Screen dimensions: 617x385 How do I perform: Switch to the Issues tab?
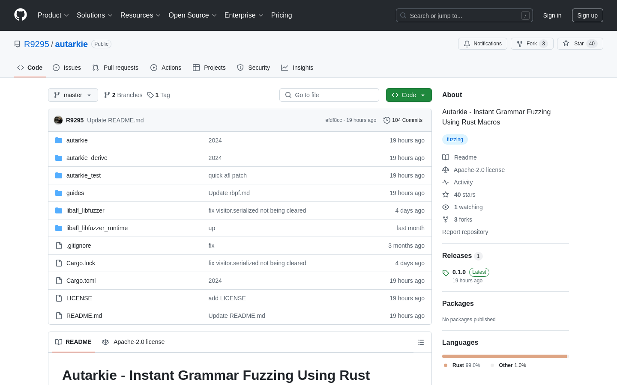click(x=67, y=68)
